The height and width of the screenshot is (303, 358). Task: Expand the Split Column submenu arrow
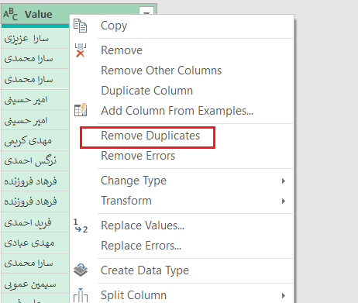pyautogui.click(x=284, y=295)
